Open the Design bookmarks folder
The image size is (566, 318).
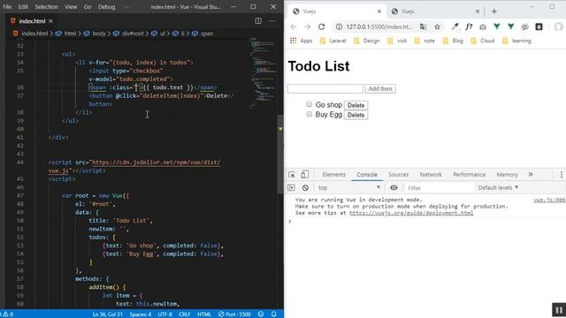366,41
